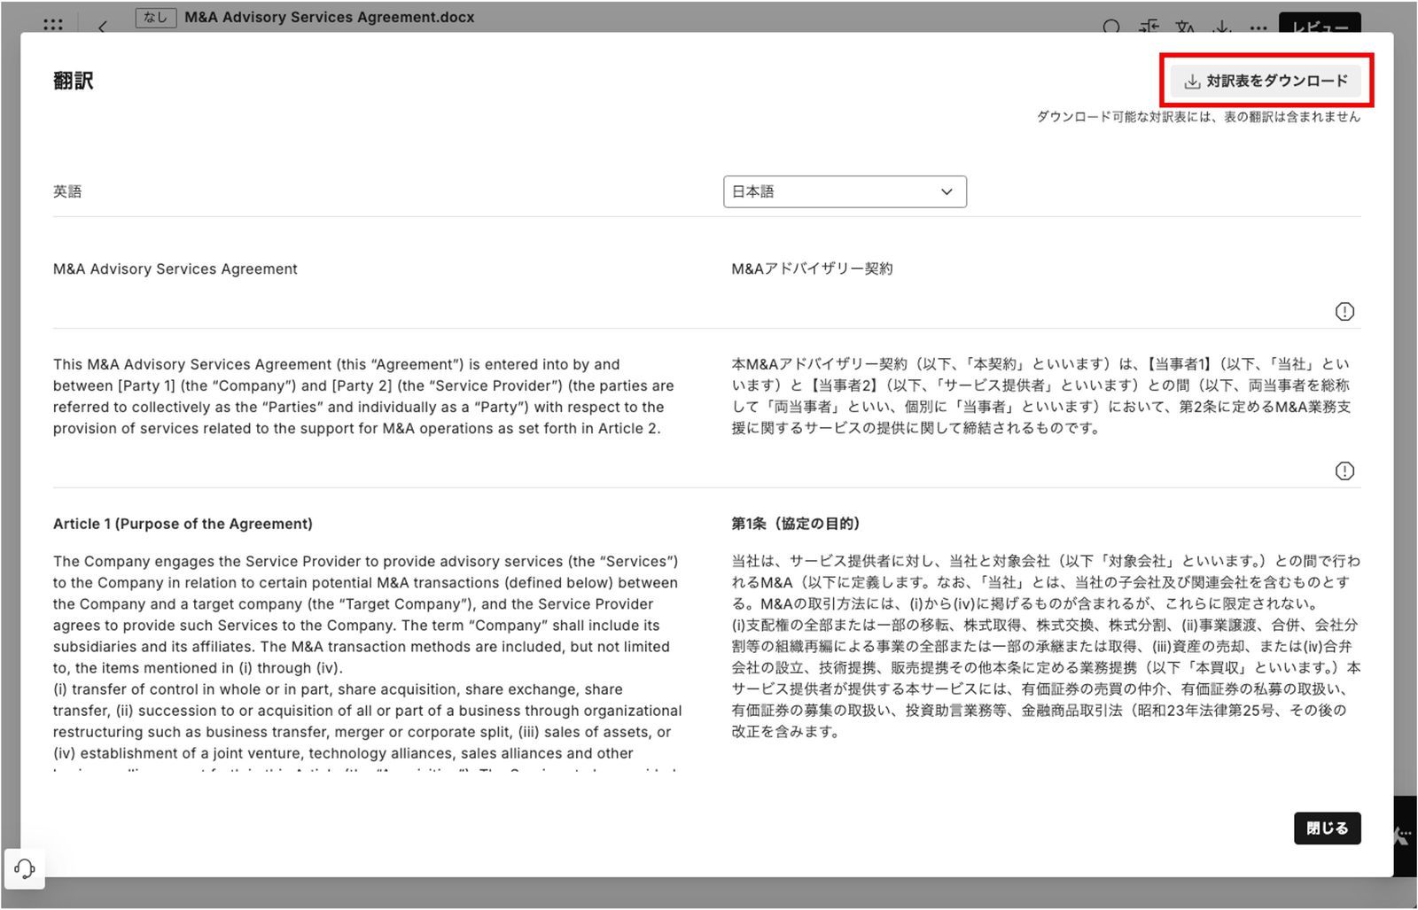1418x910 pixels.
Task: Click the search icon in top toolbar
Action: [x=1111, y=27]
